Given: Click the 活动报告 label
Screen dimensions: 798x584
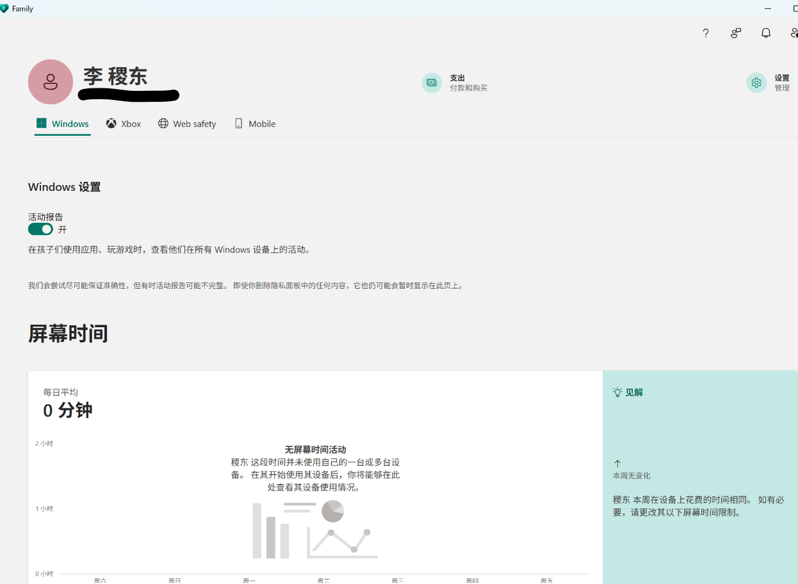Looking at the screenshot, I should click(x=45, y=217).
